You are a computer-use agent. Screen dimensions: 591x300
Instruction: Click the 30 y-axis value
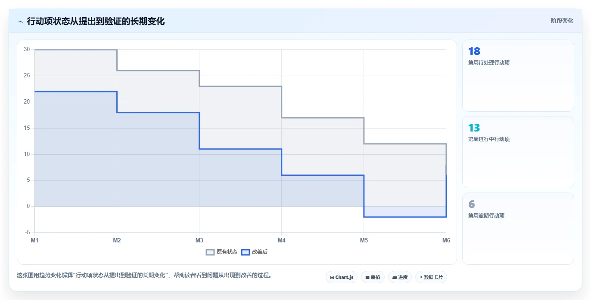[27, 49]
